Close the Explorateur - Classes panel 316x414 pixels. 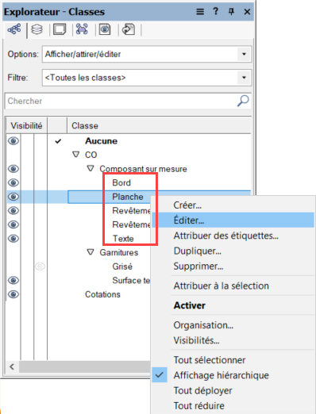tap(247, 12)
